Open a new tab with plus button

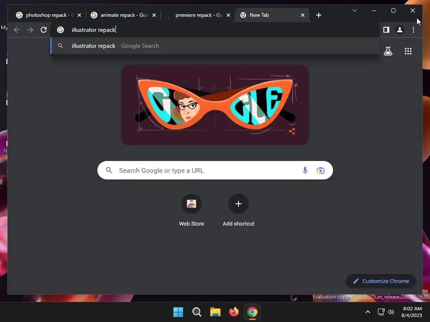tap(319, 15)
